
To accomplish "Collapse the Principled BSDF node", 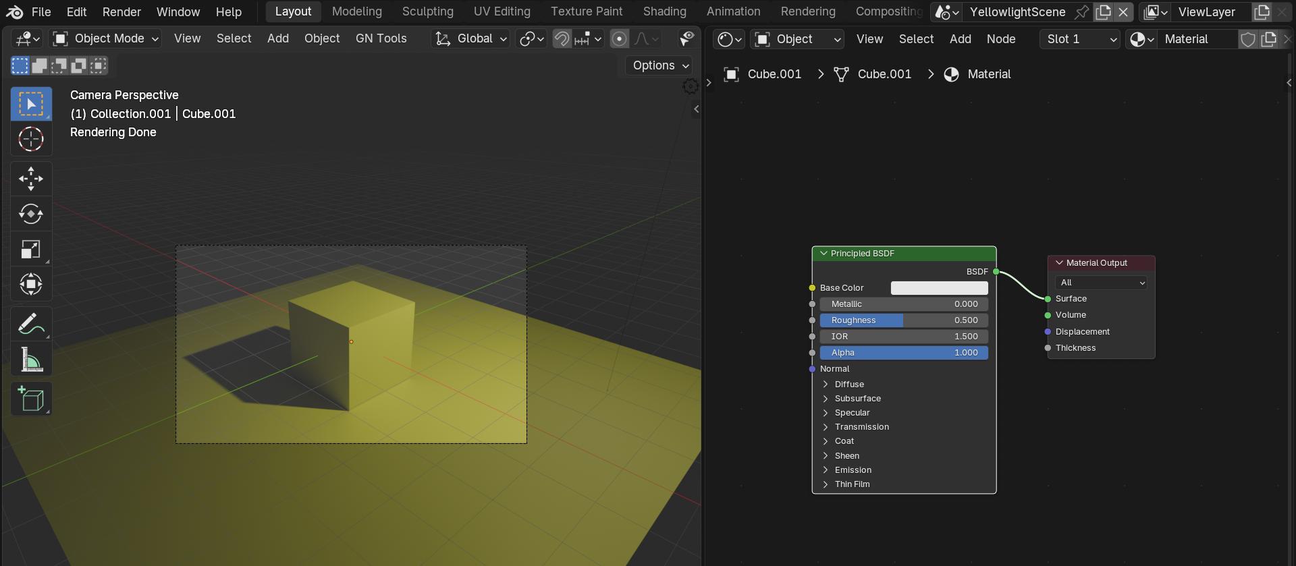I will 823,254.
